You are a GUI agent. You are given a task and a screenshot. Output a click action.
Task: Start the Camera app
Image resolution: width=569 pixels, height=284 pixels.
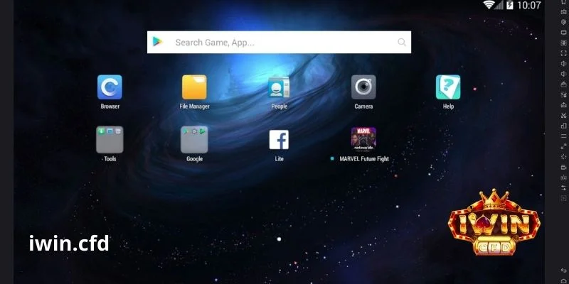(x=363, y=87)
